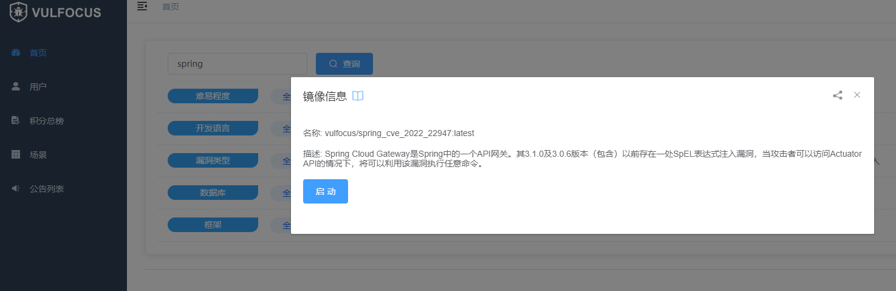Open 公告列表 in the sidebar
This screenshot has height=291, width=896.
[63, 189]
